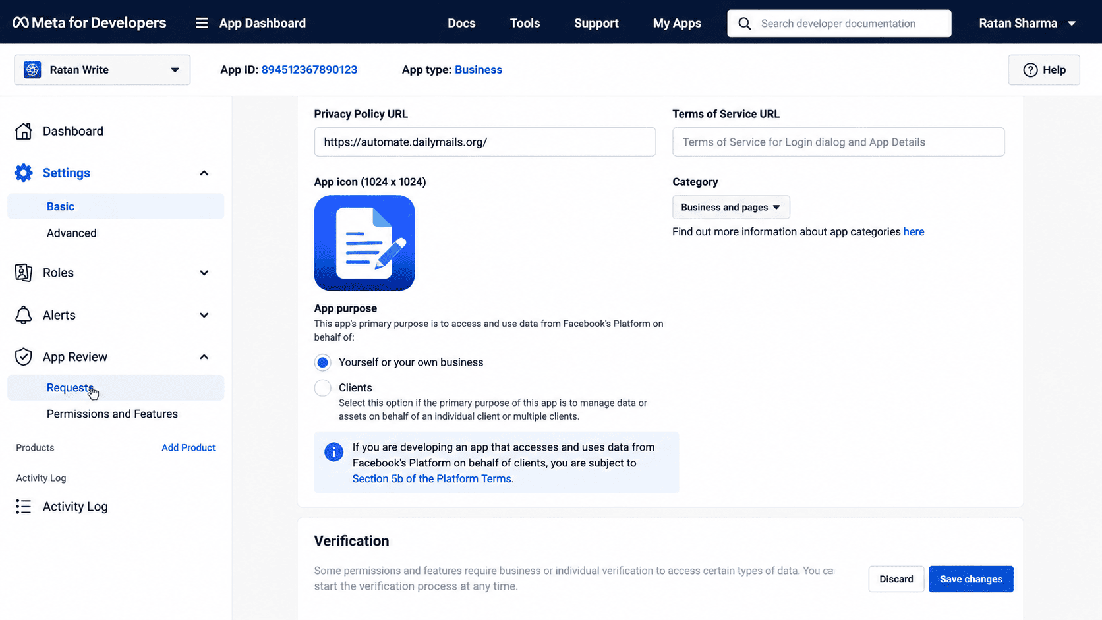Open the Business and pages category dropdown
Screen dimensions: 1102x620
click(731, 207)
